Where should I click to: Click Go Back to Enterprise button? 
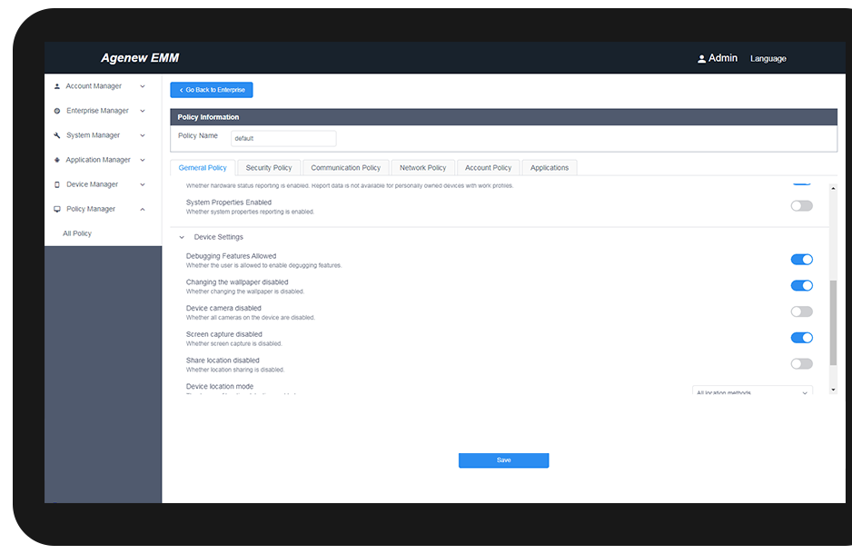(212, 90)
